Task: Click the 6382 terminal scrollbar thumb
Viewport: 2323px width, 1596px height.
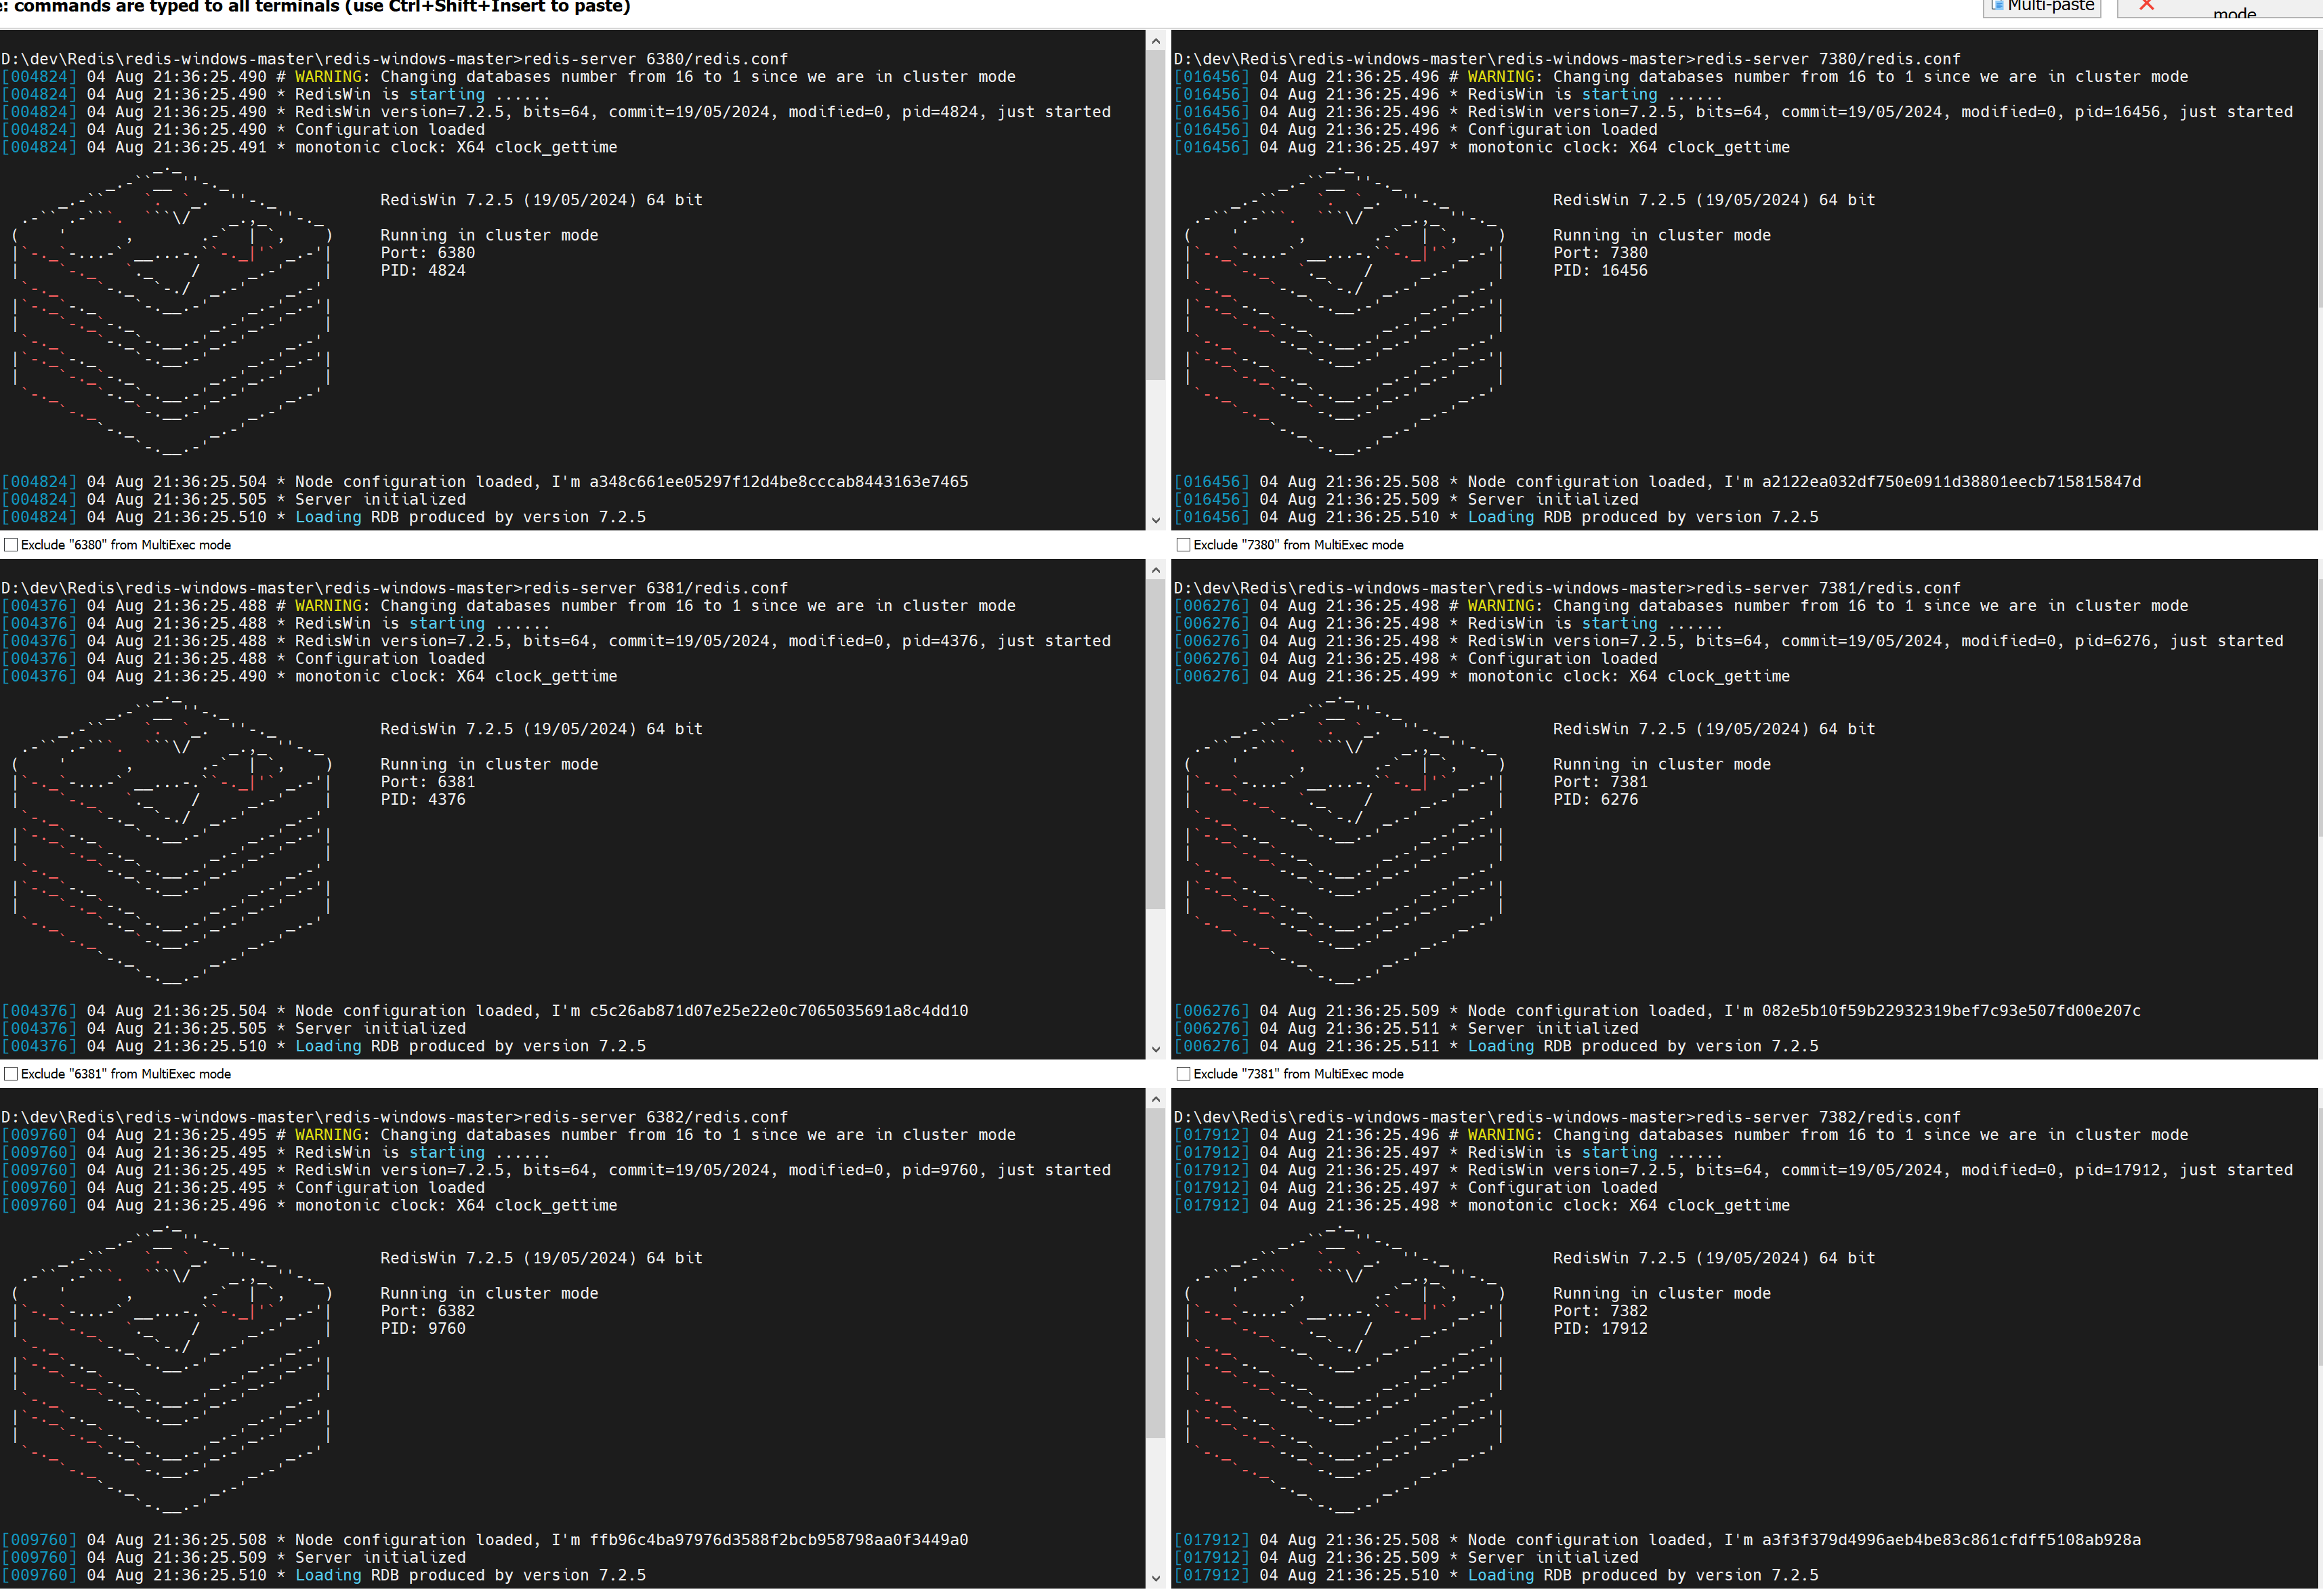Action: pyautogui.click(x=1156, y=1273)
